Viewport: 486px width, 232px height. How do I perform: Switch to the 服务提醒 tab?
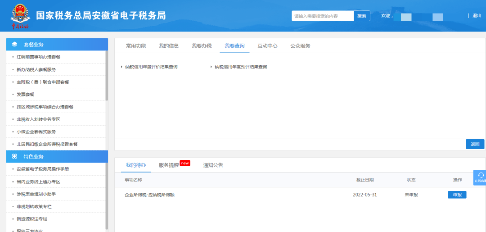(169, 165)
